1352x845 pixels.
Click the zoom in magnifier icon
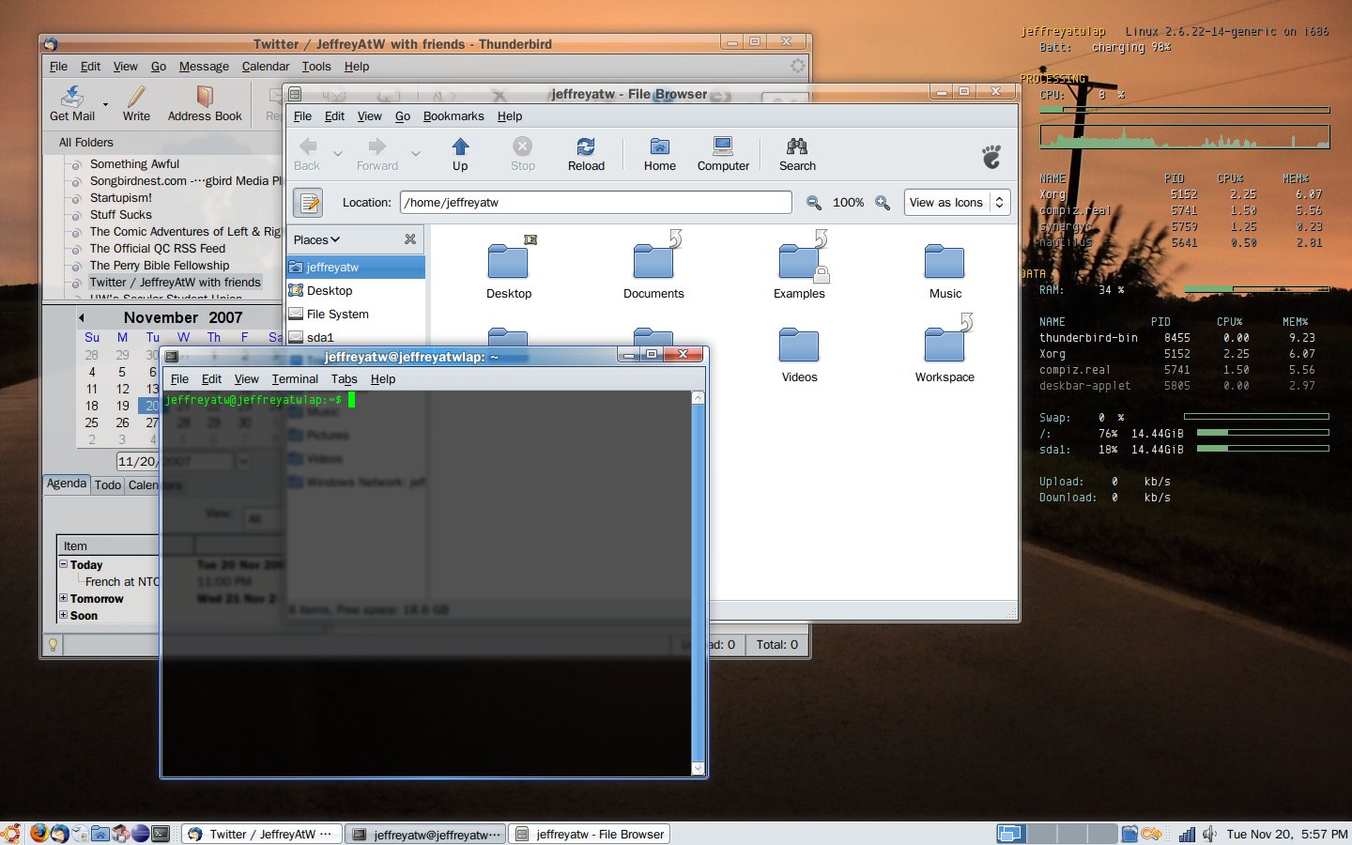tap(883, 203)
